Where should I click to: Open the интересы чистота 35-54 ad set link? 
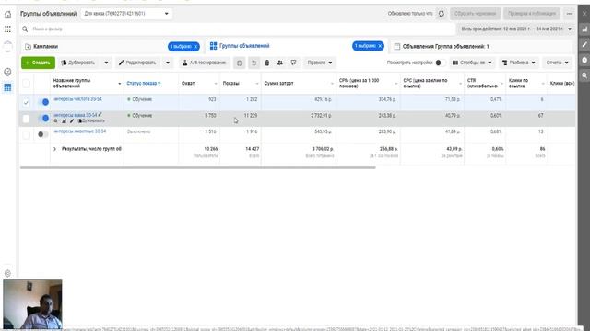click(77, 99)
